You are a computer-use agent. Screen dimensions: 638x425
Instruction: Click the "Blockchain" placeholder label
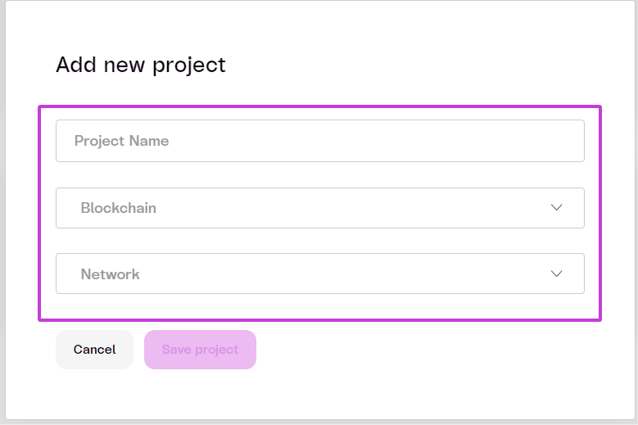(119, 208)
